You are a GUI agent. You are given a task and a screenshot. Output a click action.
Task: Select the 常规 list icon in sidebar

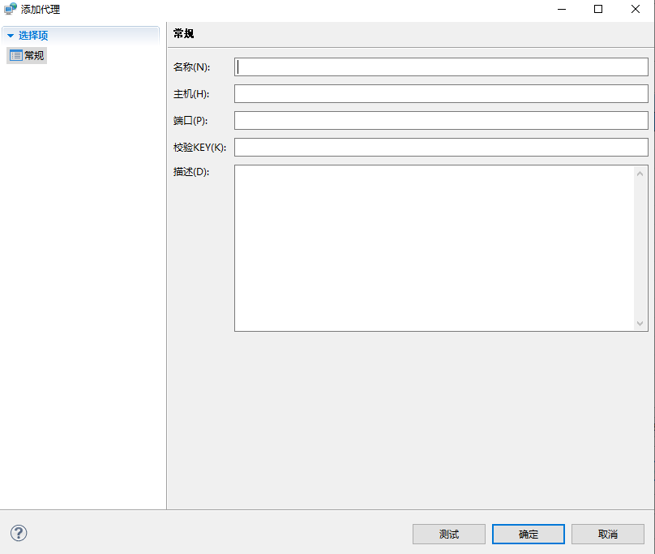click(15, 56)
